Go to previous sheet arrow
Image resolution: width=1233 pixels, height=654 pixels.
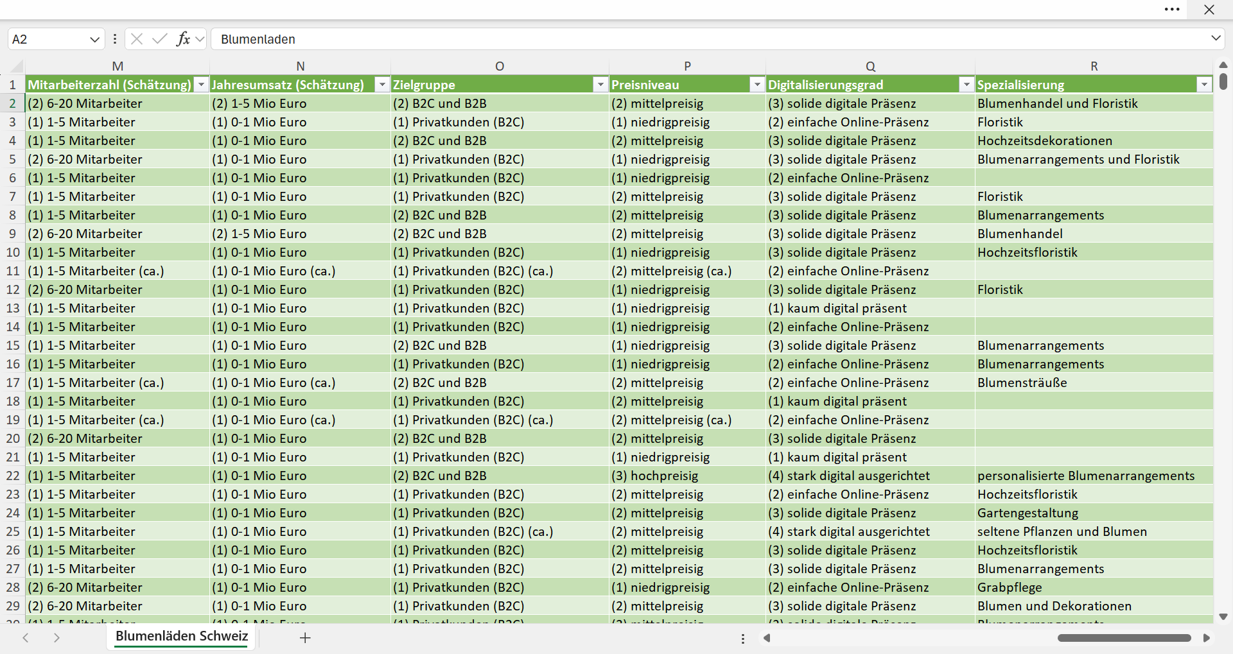pos(26,638)
